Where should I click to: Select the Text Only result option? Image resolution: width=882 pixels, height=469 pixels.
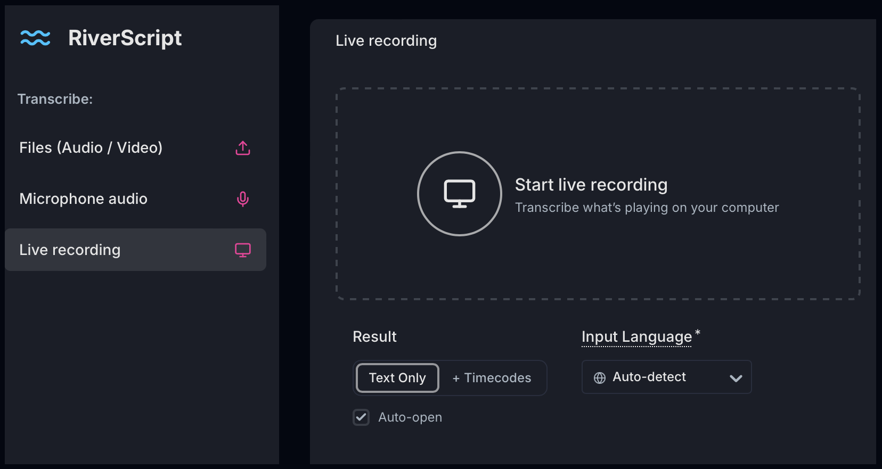click(x=397, y=378)
